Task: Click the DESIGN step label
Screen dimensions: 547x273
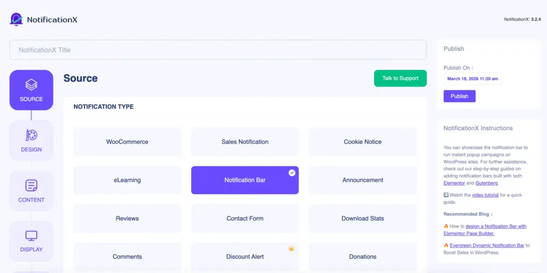Action: pos(32,150)
